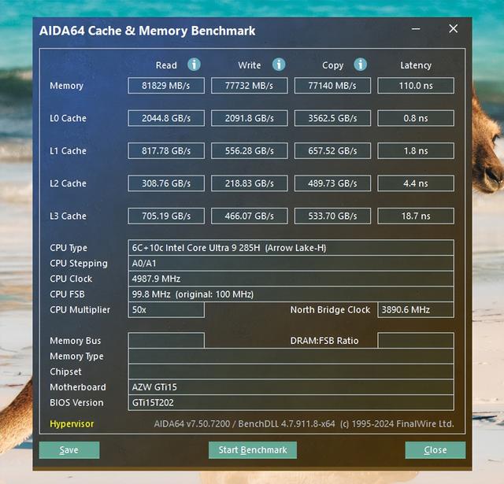
Task: Click the Motherboard label
Action: click(x=78, y=387)
